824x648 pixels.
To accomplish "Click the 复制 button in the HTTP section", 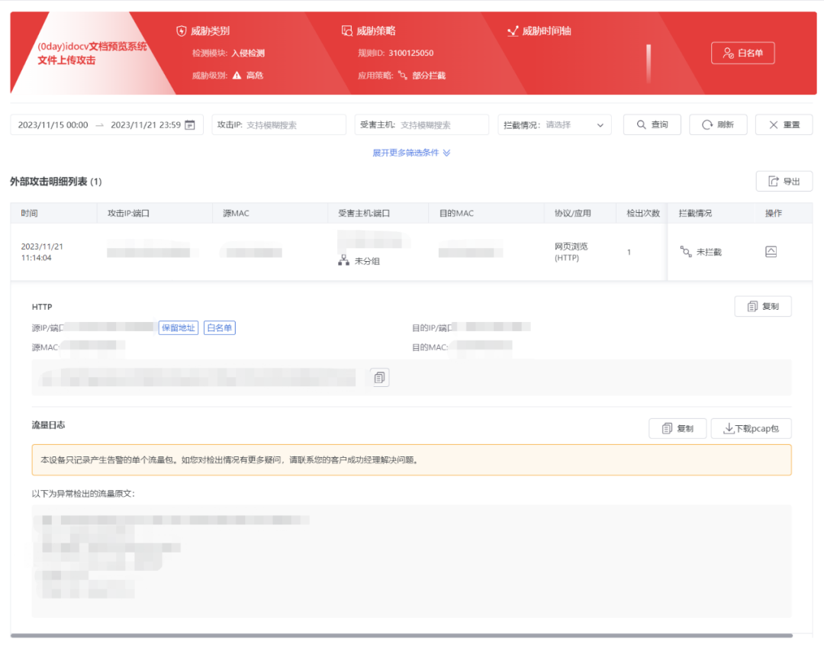I will tap(763, 306).
